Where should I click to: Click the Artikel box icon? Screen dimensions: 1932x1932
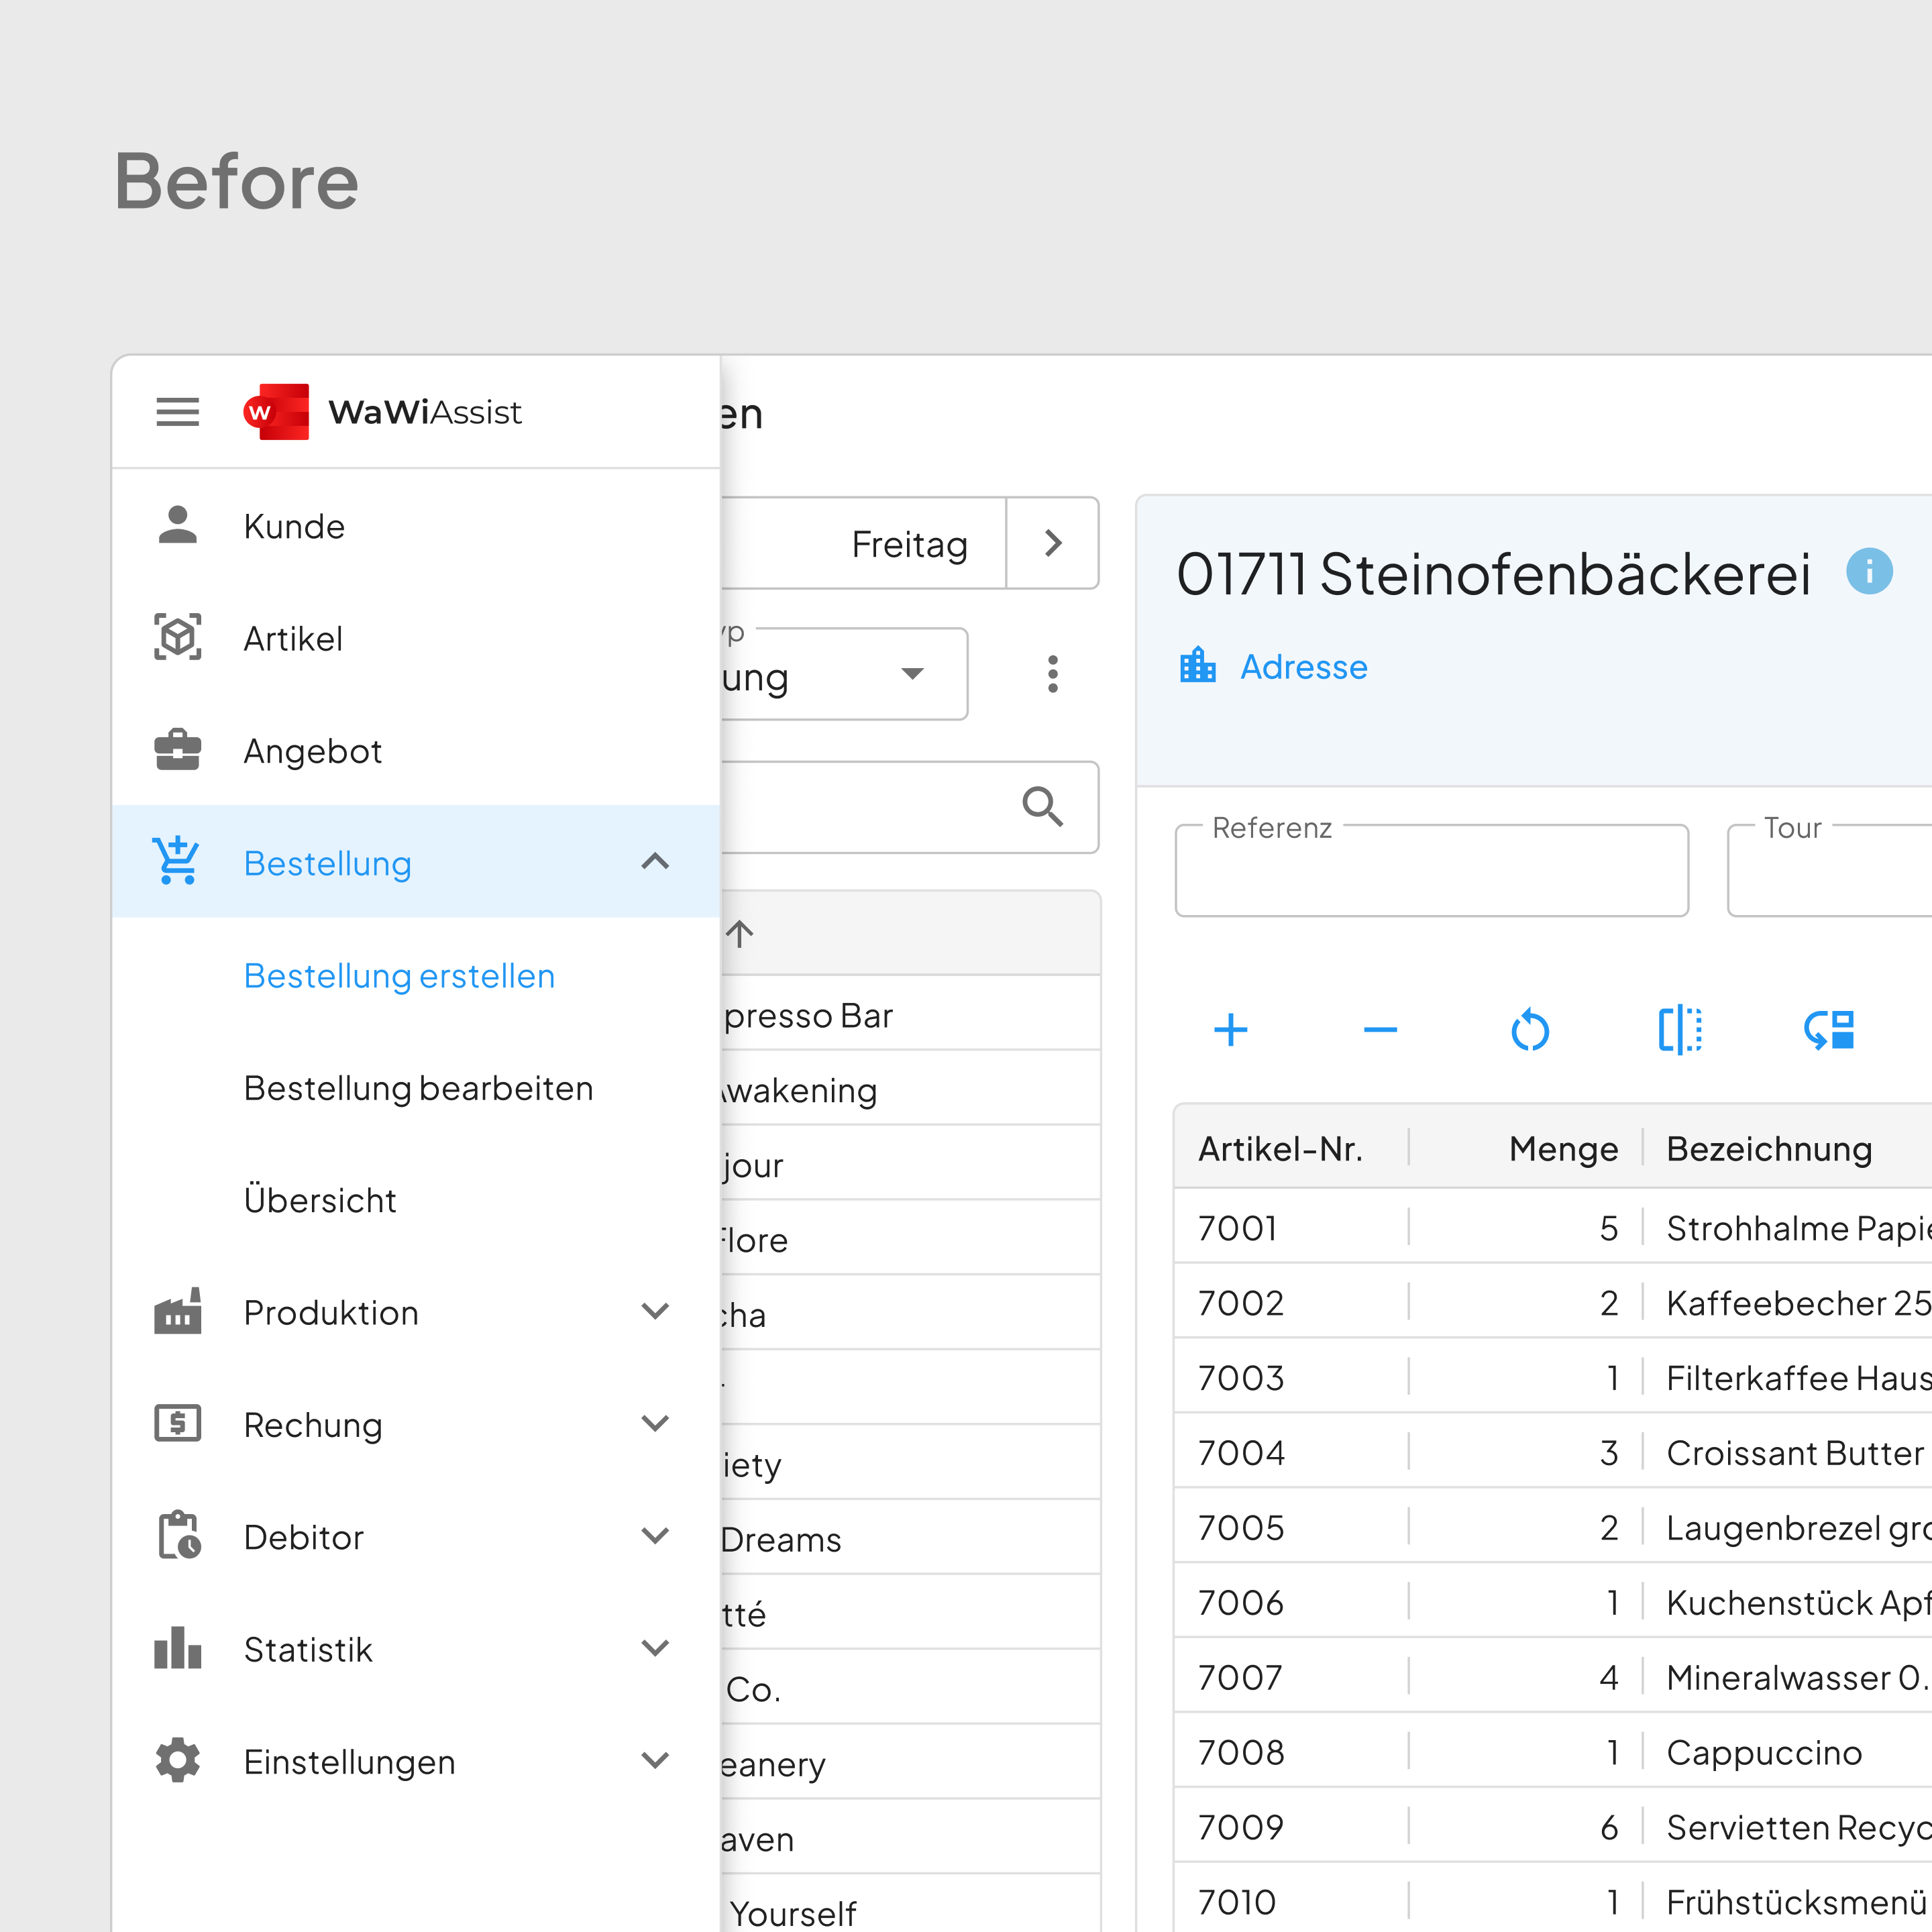pyautogui.click(x=177, y=637)
